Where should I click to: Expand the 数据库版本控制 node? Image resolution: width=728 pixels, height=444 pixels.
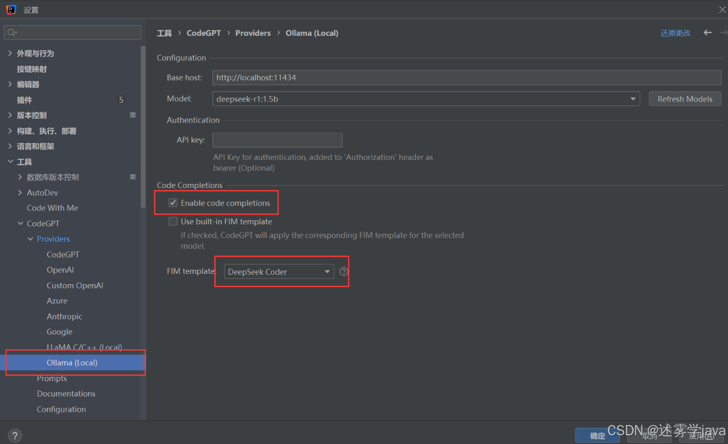[x=20, y=177]
